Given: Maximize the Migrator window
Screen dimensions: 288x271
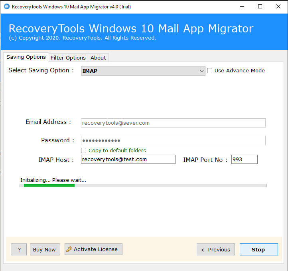Looking at the screenshot, I should 260,7.
